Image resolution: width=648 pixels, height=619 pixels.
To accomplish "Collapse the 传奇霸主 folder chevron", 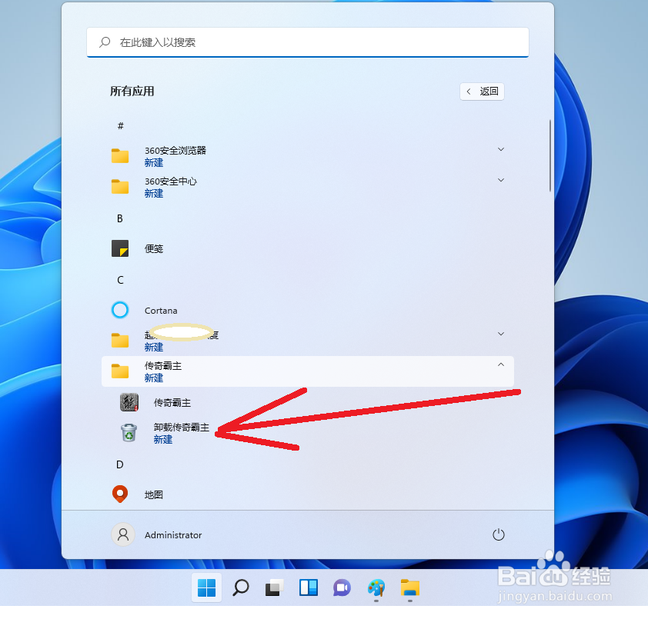I will [501, 364].
